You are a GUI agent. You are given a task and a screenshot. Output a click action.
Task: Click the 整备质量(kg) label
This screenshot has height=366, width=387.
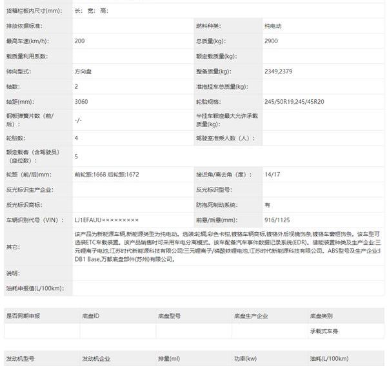213,72
